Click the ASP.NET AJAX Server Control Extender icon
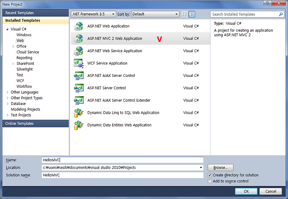 [x=79, y=100]
